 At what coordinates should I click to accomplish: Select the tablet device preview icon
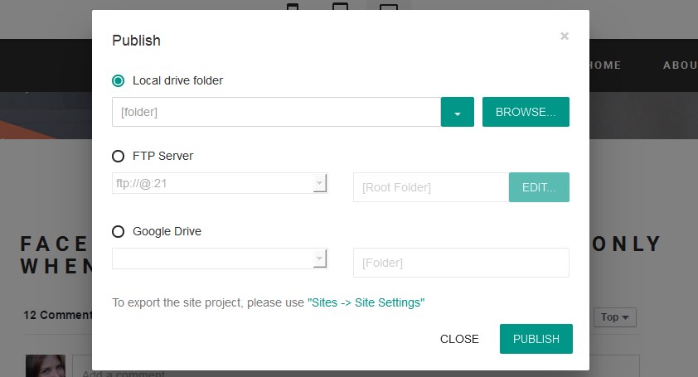coord(341,7)
